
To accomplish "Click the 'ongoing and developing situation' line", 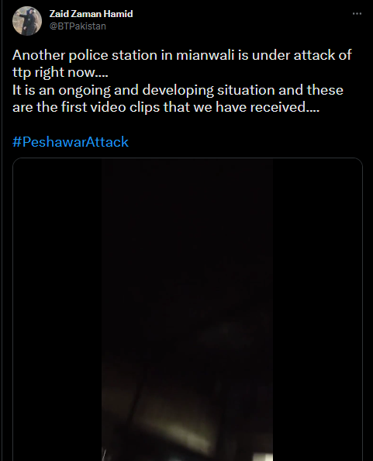I will coord(178,90).
